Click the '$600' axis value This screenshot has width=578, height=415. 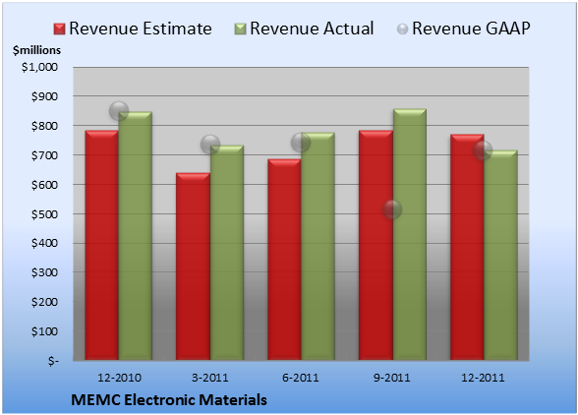[x=44, y=185]
